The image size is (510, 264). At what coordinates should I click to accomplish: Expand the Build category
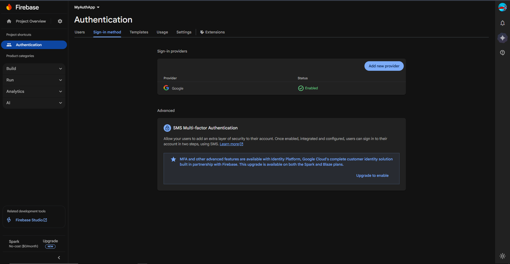pos(34,69)
